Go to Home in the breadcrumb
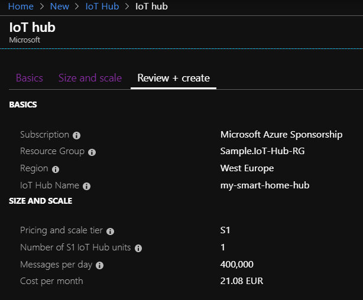The height and width of the screenshot is (300, 363). [21, 6]
